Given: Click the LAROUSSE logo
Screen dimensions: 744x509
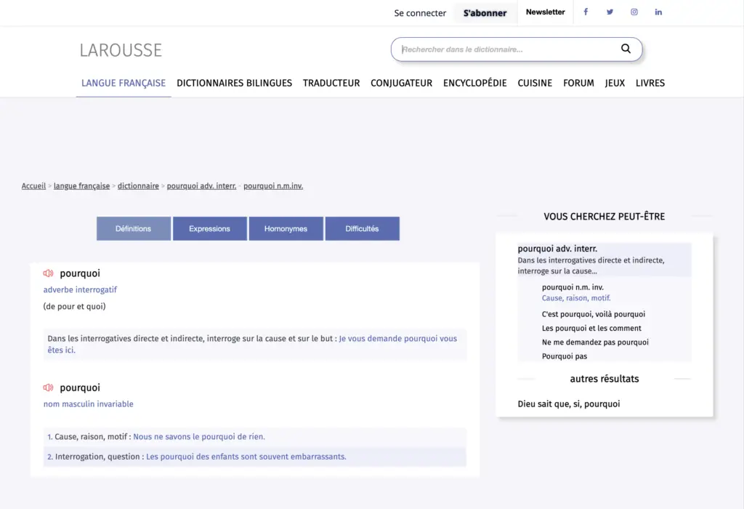Looking at the screenshot, I should tap(121, 50).
